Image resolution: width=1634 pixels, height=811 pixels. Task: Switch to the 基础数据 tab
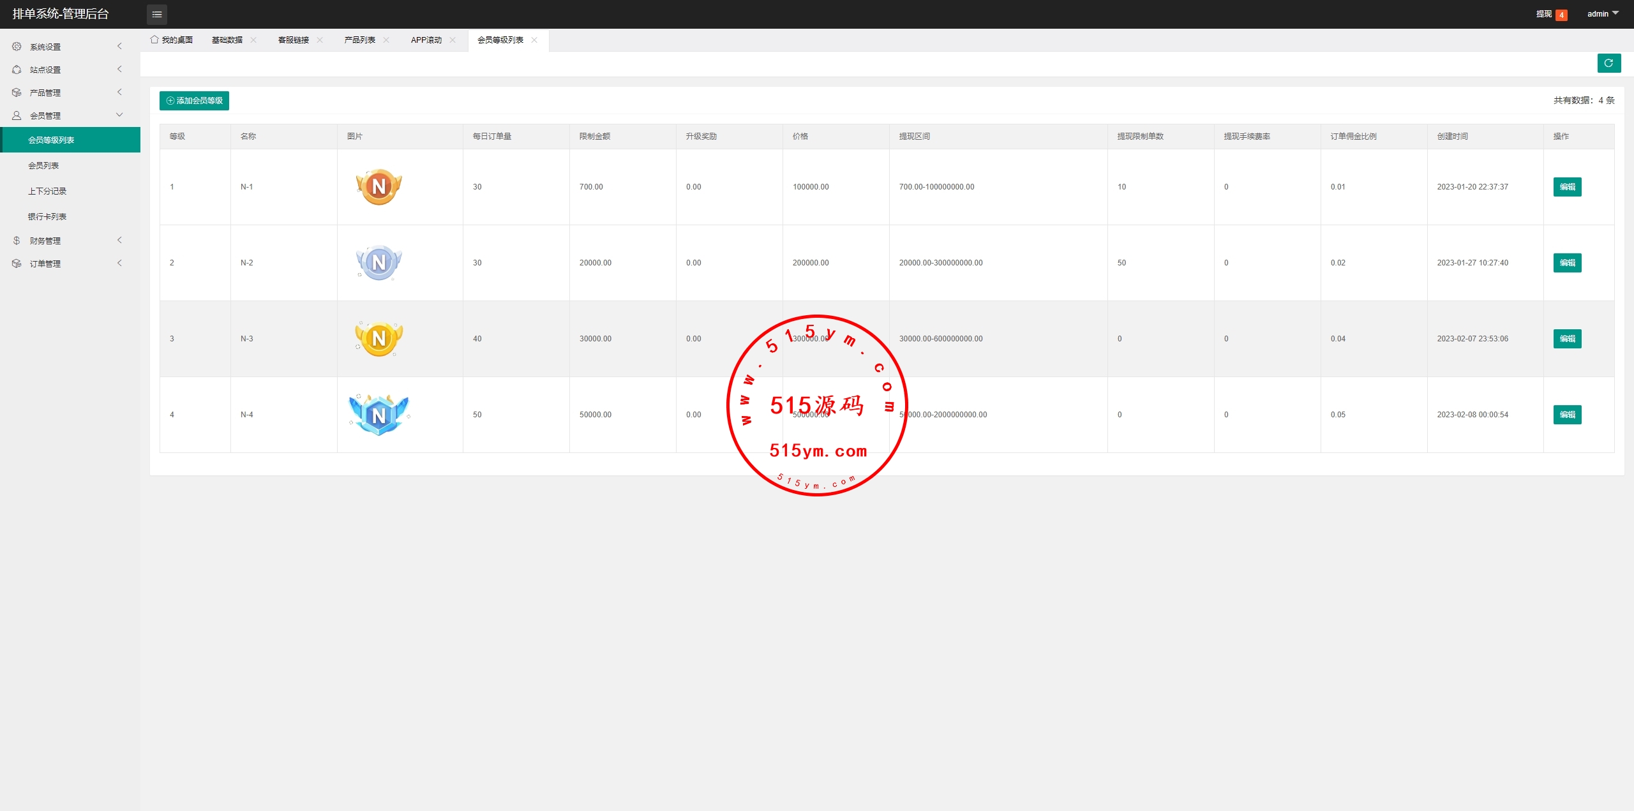227,40
